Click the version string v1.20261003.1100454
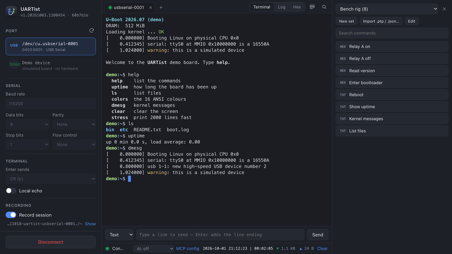 tap(43, 15)
